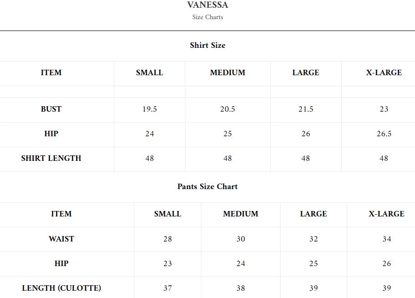Click bust value 19.5 for small

coord(149,109)
